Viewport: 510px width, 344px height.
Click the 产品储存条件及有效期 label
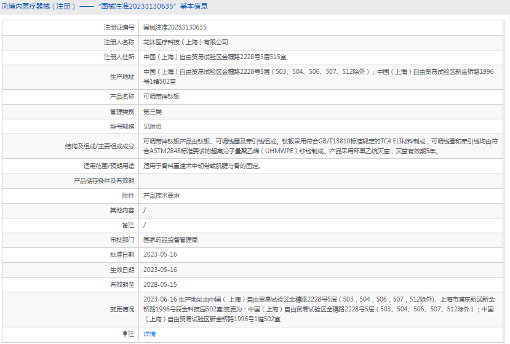click(104, 181)
